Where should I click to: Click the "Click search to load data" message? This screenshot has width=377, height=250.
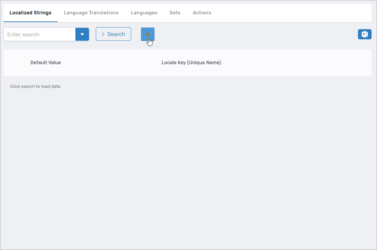pyautogui.click(x=35, y=86)
